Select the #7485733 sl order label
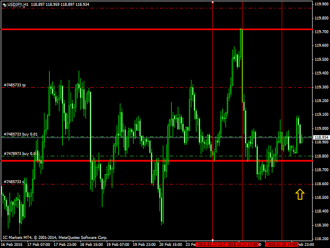Image resolution: width=330 pixels, height=248 pixels. [14, 181]
